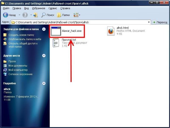This screenshot has width=170, height=128.
Task: Select the Alawar_hack.exe file name
Action: [x=72, y=31]
